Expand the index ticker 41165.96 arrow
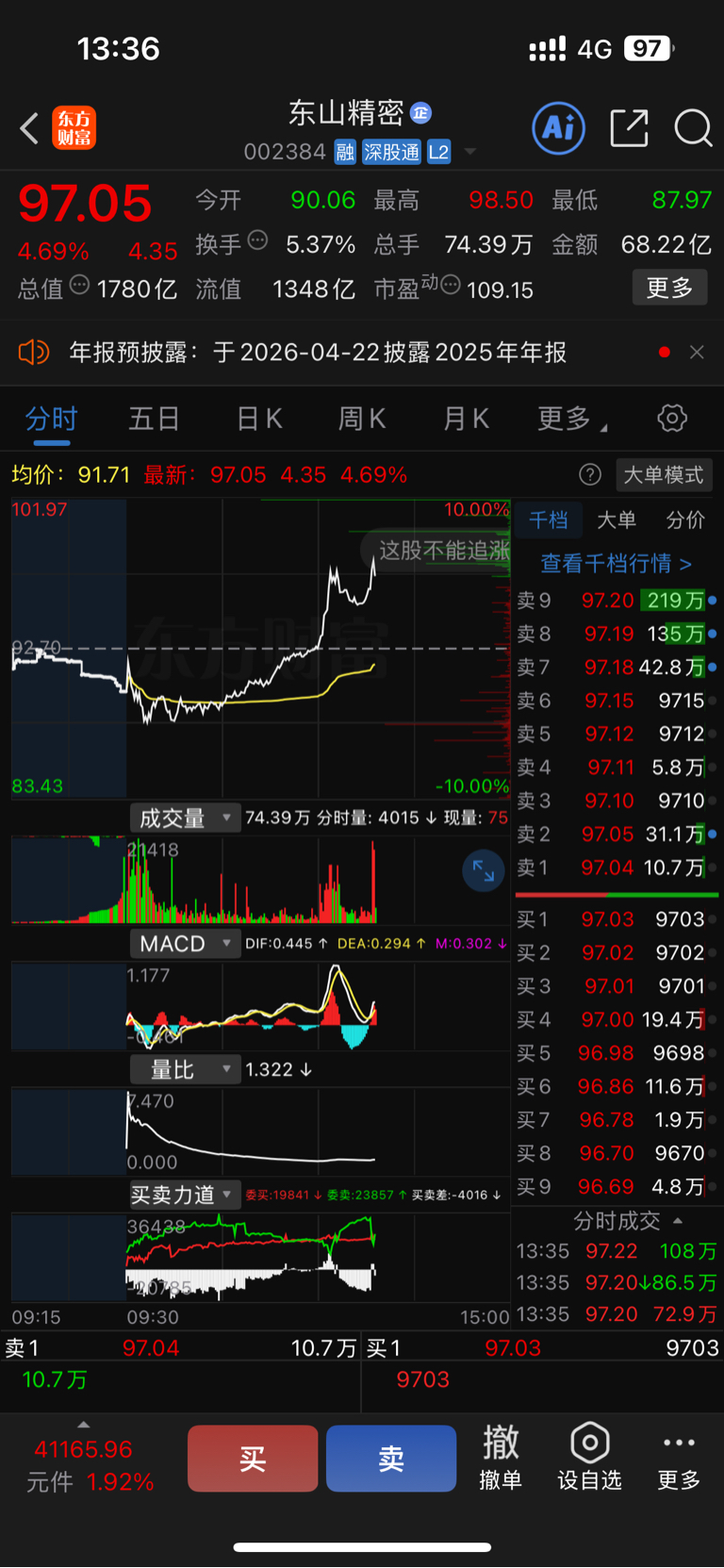Viewport: 724px width, 1568px height. coord(84,1425)
